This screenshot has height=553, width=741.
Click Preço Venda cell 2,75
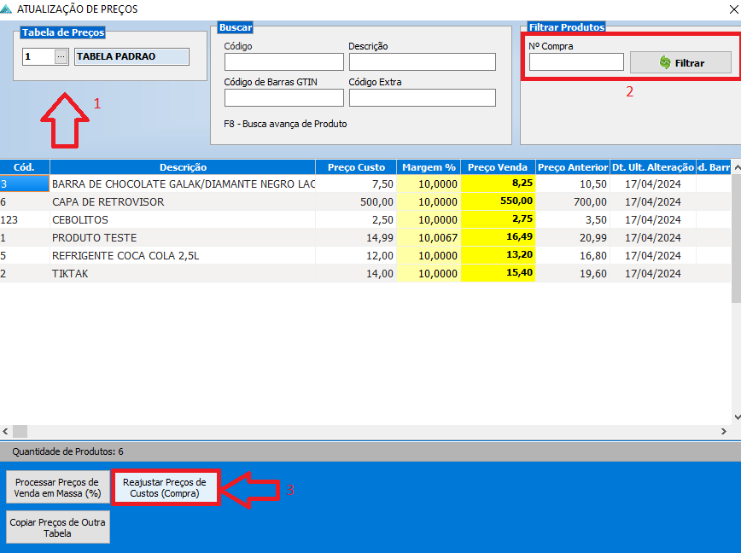point(498,219)
